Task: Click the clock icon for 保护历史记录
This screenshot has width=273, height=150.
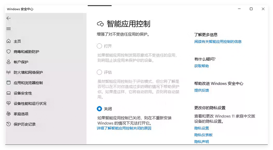Action: tap(9, 124)
